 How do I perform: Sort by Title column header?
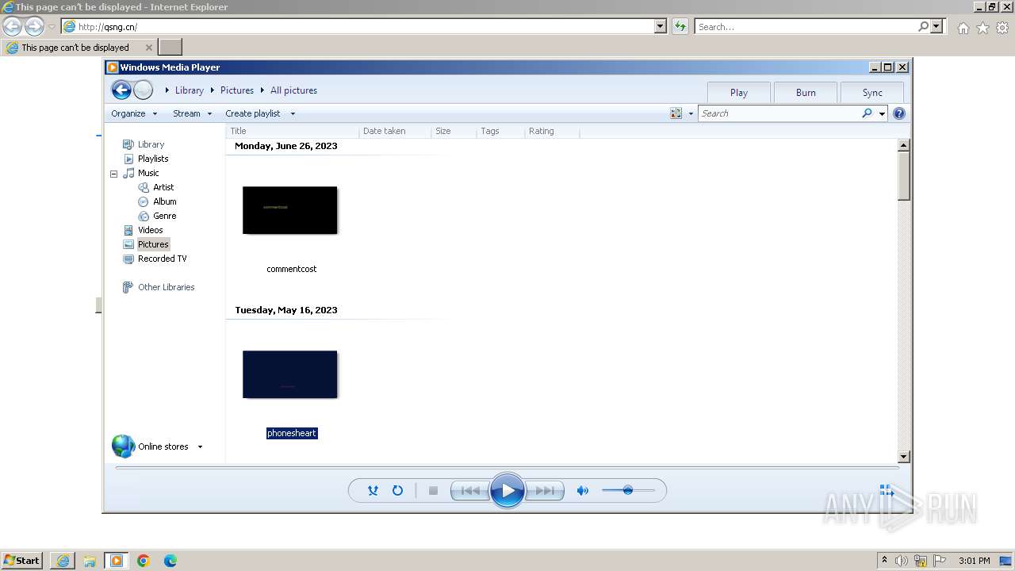click(x=293, y=131)
